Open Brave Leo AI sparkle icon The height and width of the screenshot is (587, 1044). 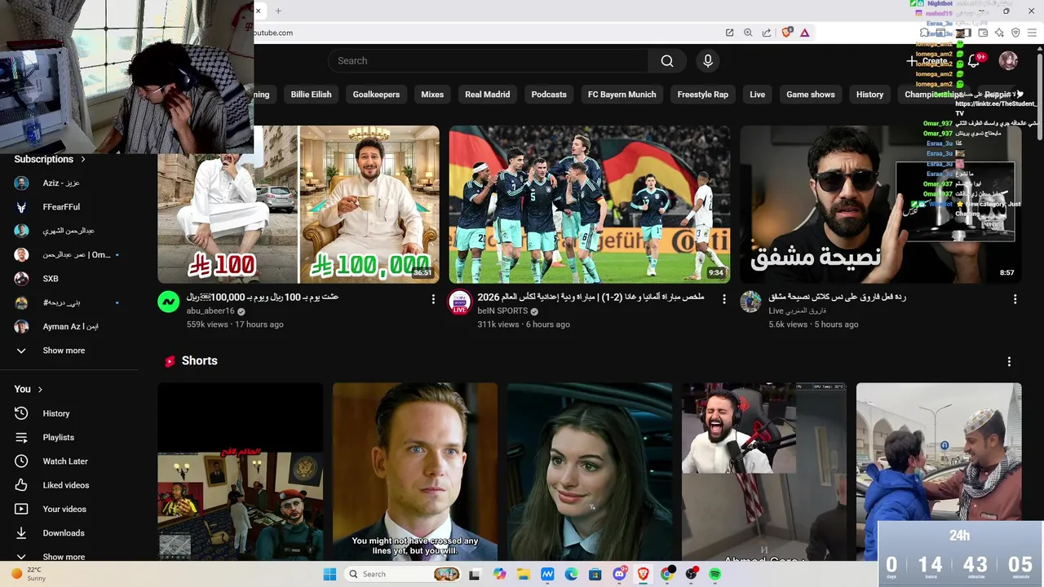pos(999,33)
